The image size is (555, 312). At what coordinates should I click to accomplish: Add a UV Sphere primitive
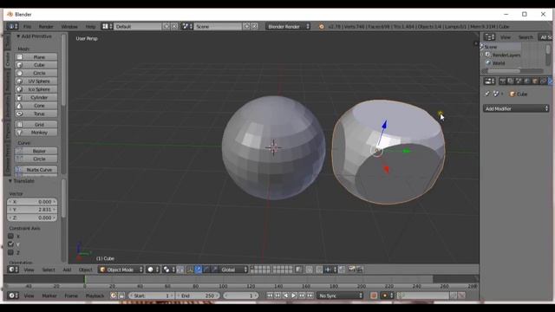click(x=36, y=81)
